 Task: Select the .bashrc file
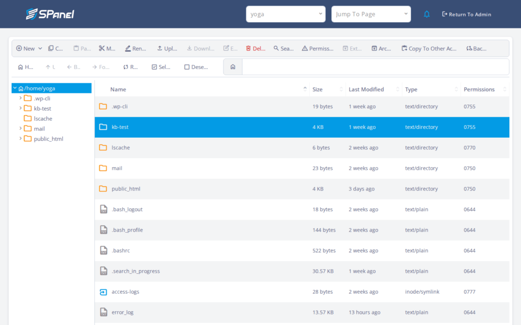pyautogui.click(x=302, y=250)
